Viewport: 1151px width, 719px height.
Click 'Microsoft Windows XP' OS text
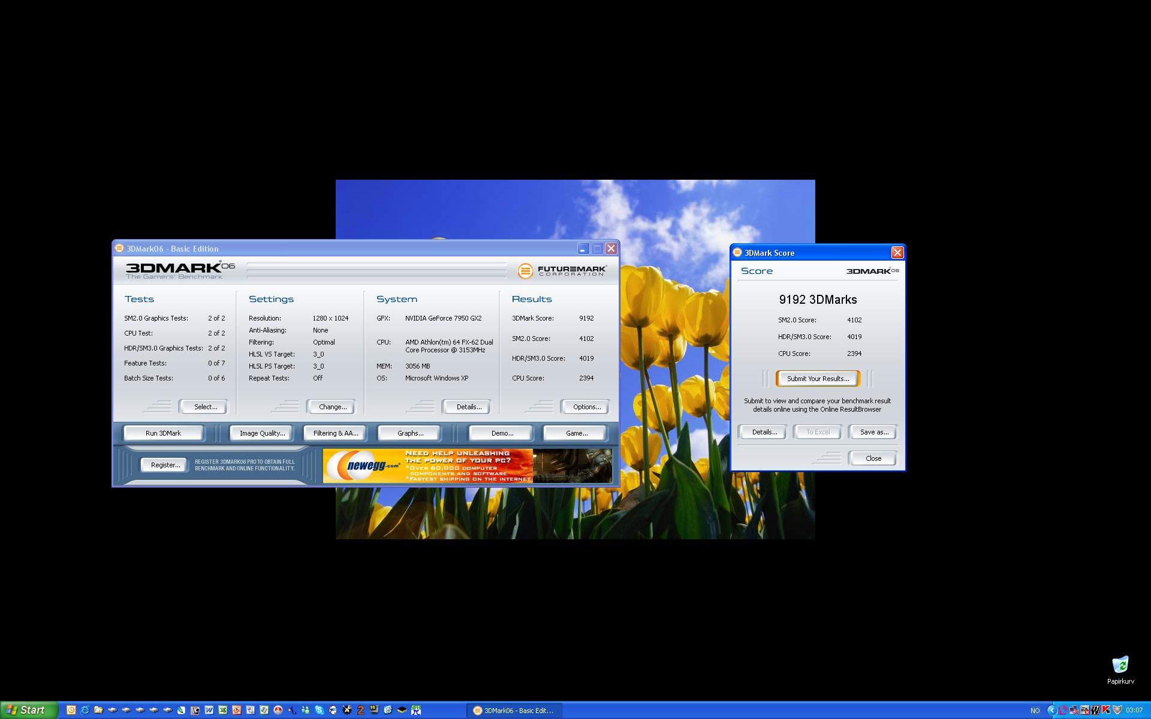(x=436, y=378)
